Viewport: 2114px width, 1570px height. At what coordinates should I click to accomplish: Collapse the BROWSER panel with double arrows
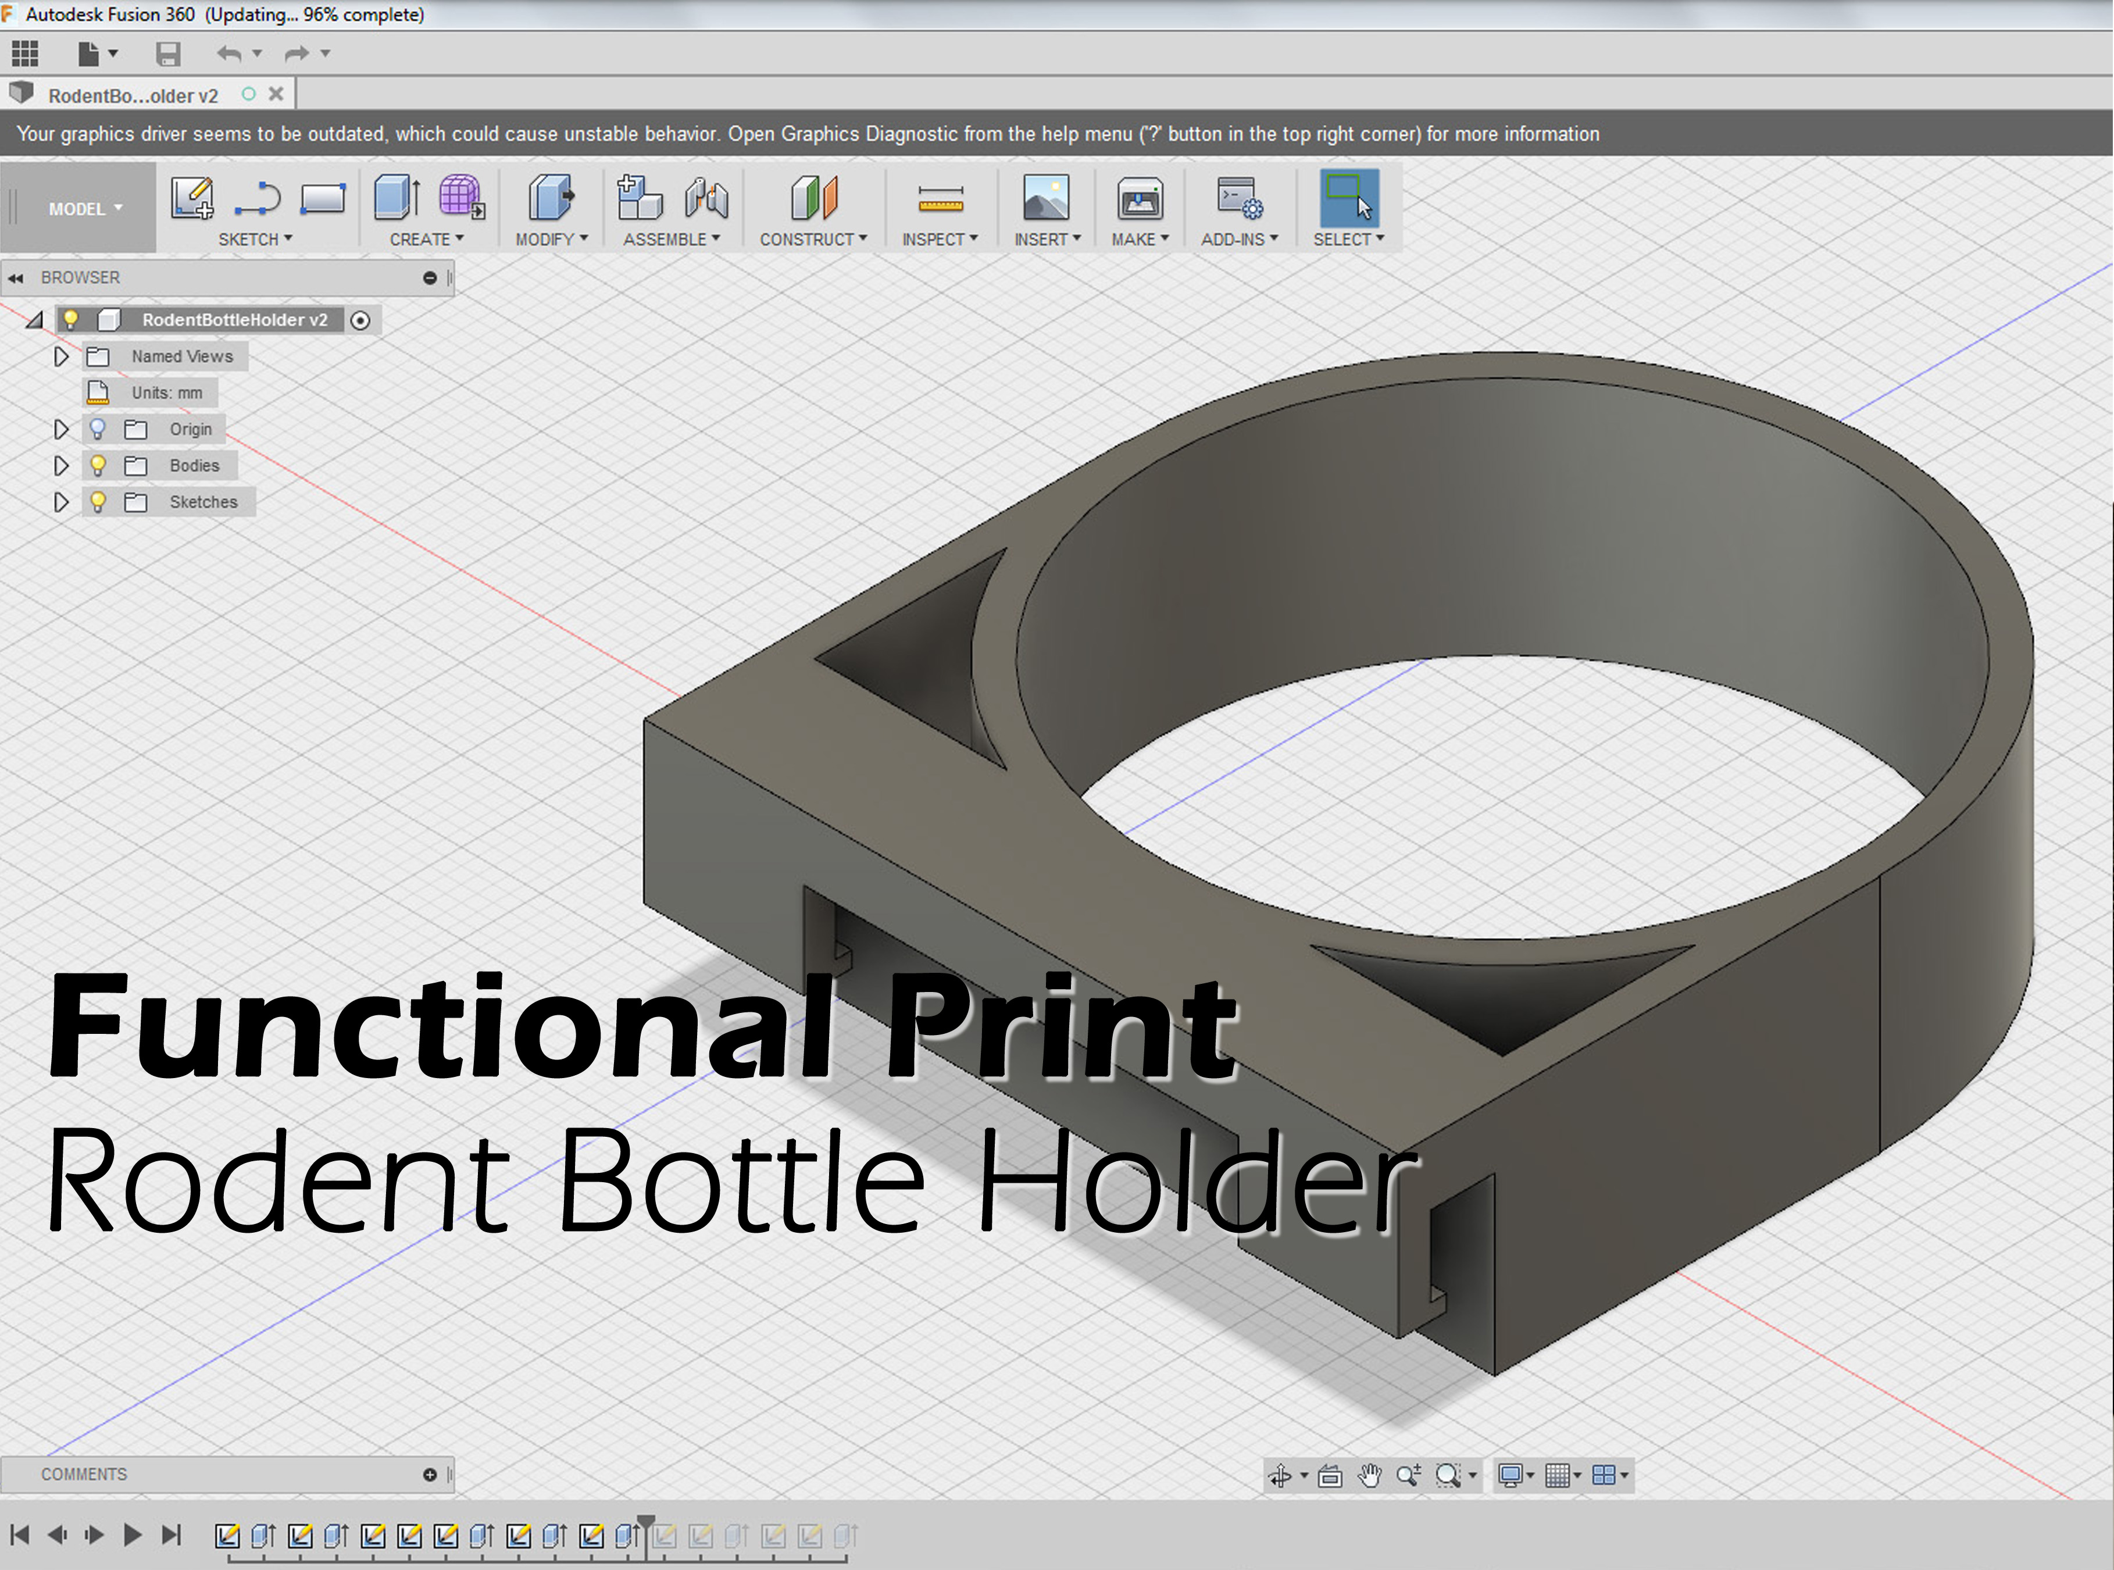tap(16, 277)
